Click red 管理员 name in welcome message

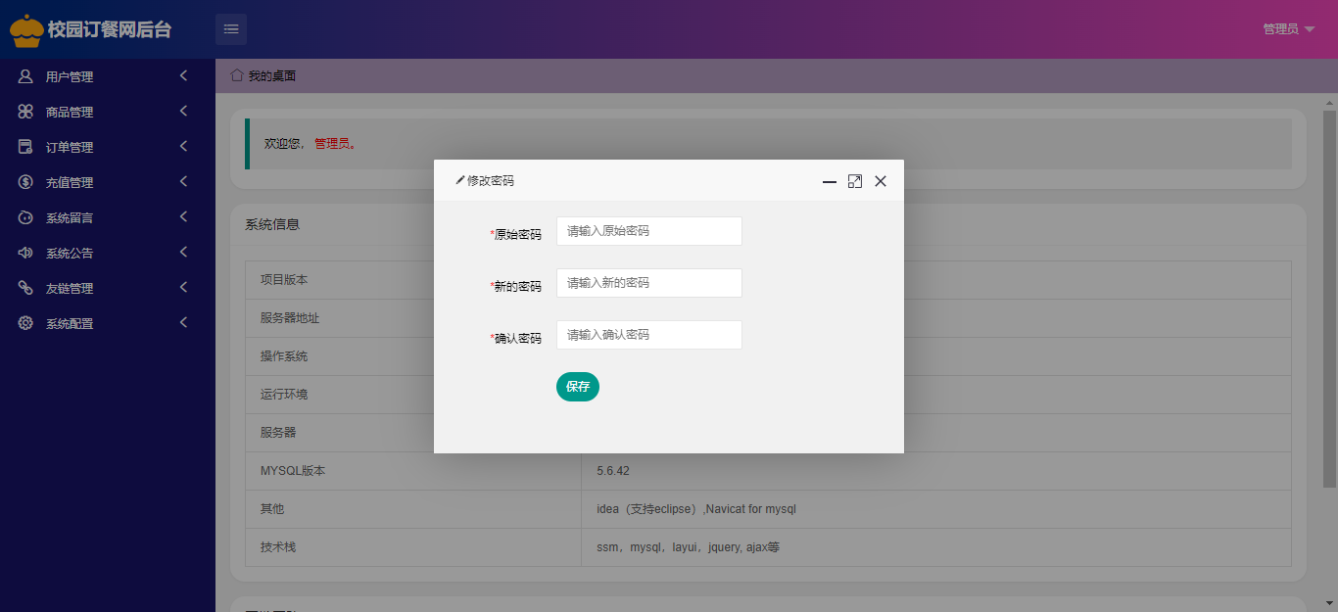334,144
